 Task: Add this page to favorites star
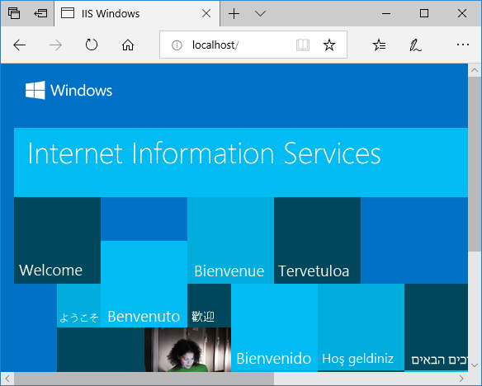tap(329, 45)
